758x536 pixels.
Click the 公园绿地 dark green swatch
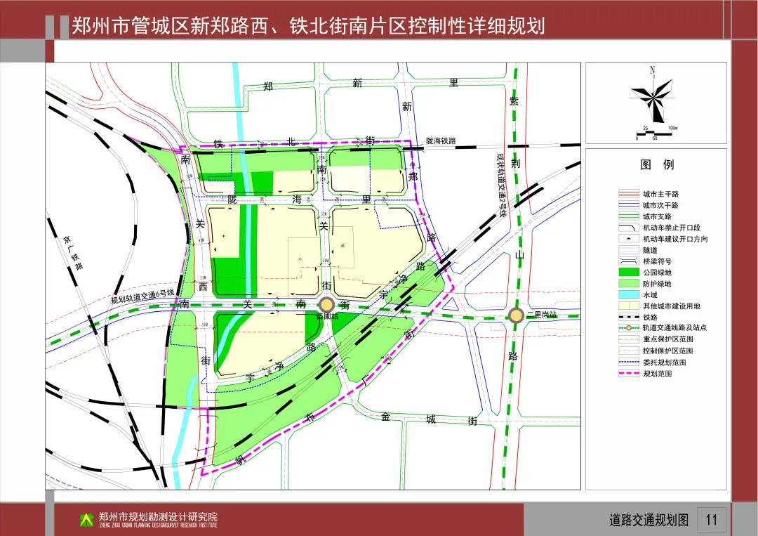629,273
